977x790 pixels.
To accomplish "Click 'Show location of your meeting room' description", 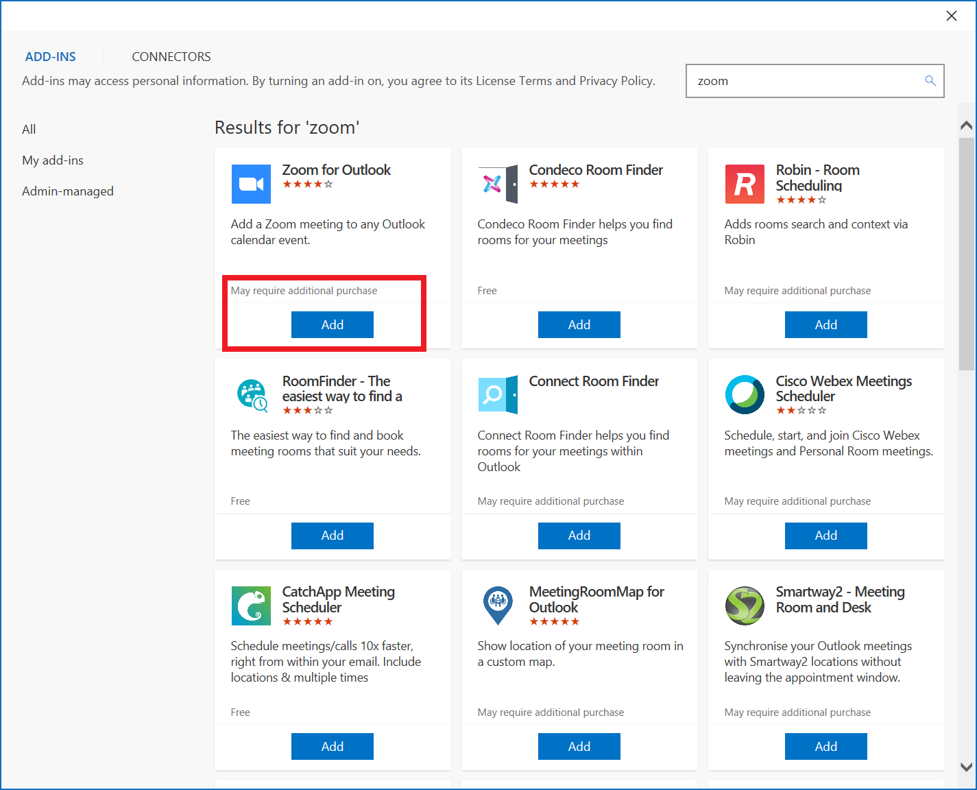I will [x=580, y=654].
